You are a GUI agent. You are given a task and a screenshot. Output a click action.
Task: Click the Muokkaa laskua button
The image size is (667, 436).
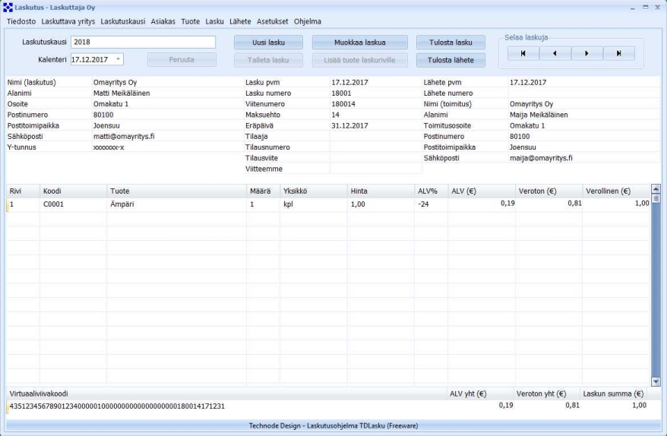click(x=360, y=42)
